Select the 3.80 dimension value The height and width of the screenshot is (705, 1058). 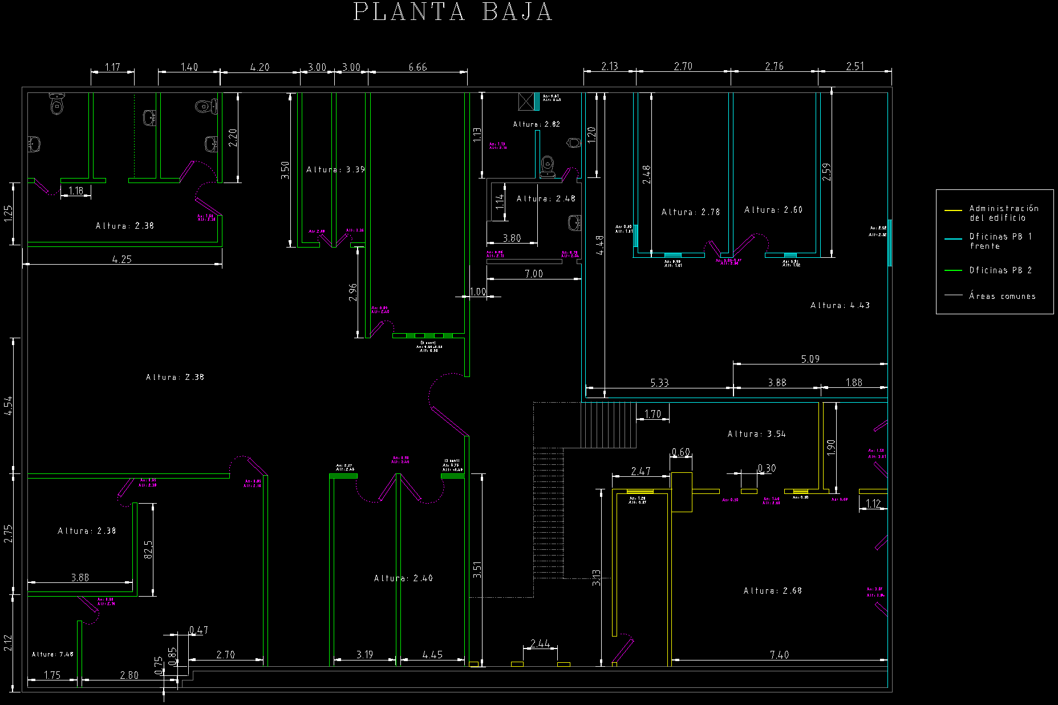point(512,238)
